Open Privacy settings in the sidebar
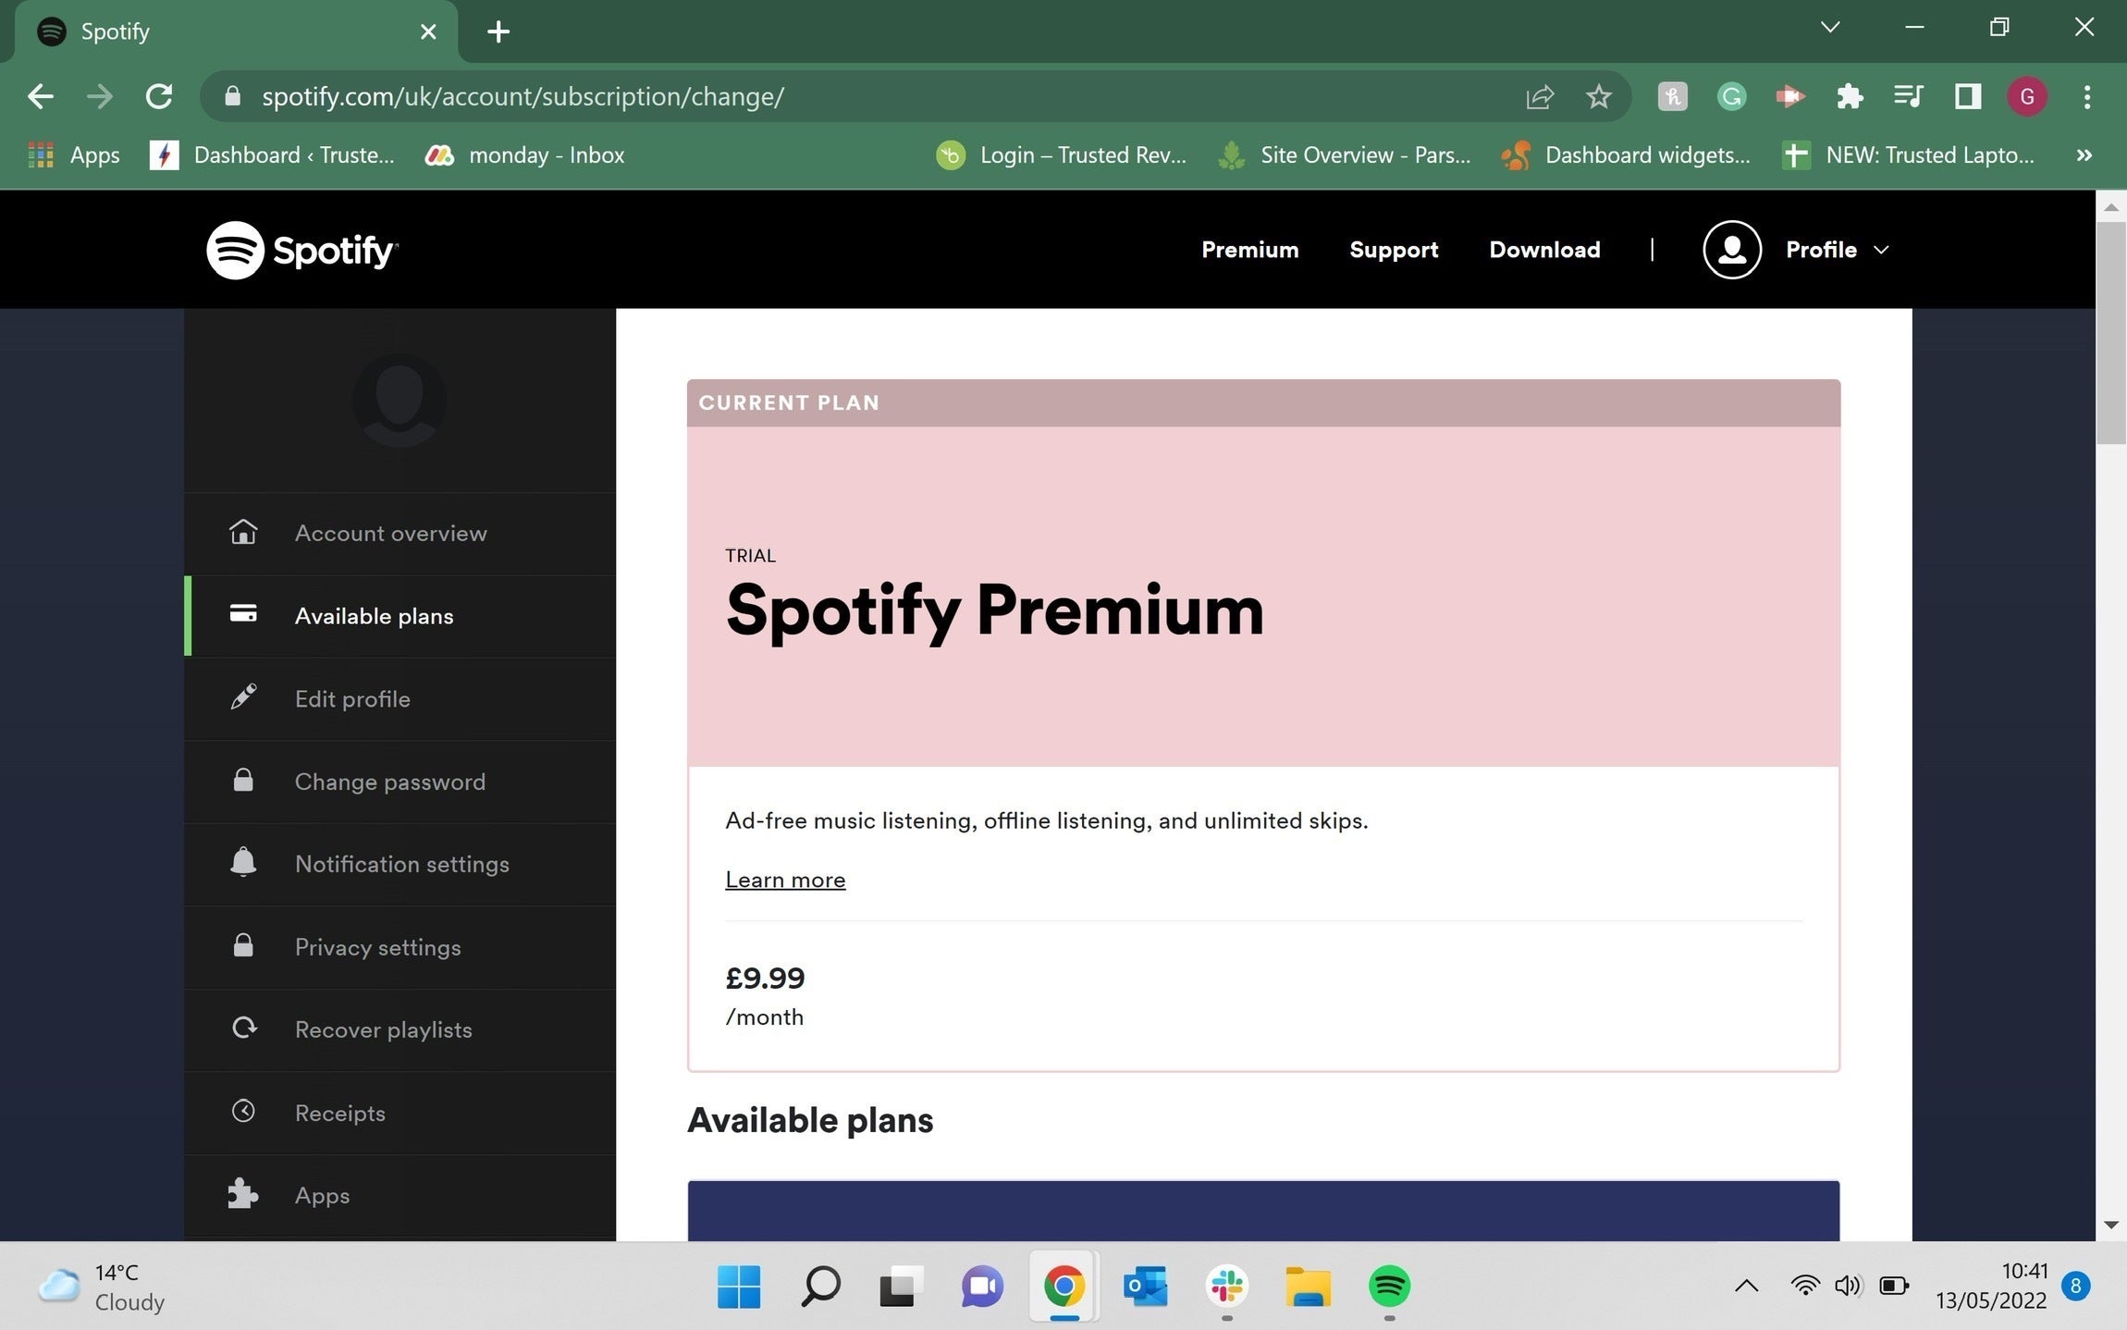2127x1330 pixels. click(400, 946)
